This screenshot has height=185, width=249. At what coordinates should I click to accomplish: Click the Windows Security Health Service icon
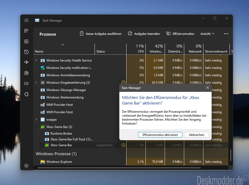coord(43,60)
